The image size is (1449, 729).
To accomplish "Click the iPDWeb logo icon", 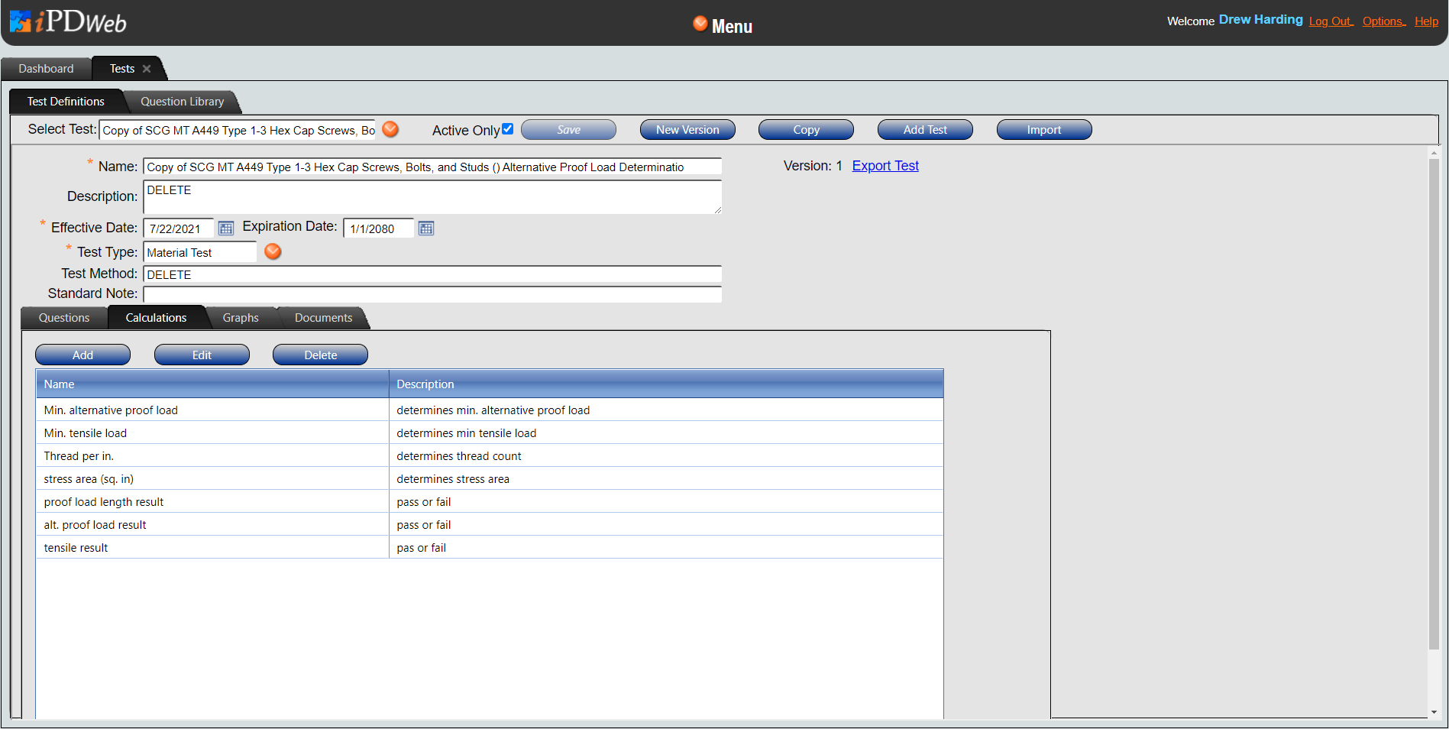I will [x=21, y=21].
